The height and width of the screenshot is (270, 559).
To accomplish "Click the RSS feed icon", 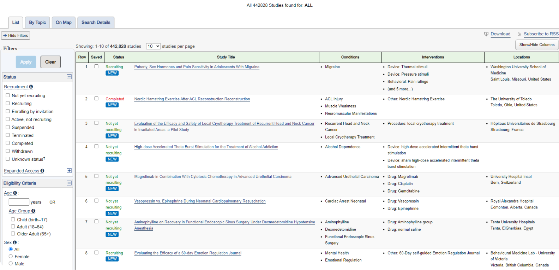I will click(519, 34).
